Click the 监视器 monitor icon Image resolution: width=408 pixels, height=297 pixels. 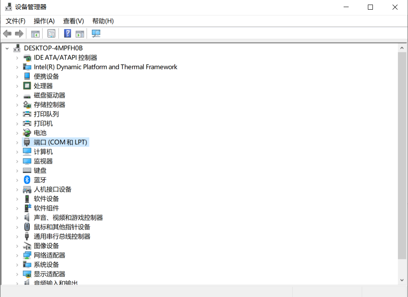coord(27,161)
